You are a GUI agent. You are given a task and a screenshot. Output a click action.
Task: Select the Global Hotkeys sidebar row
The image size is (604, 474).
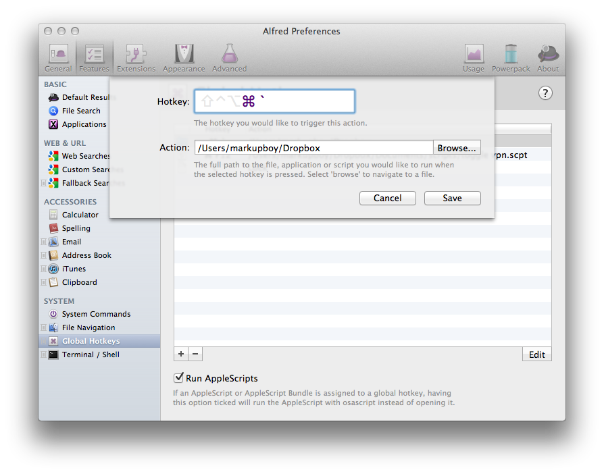(99, 341)
